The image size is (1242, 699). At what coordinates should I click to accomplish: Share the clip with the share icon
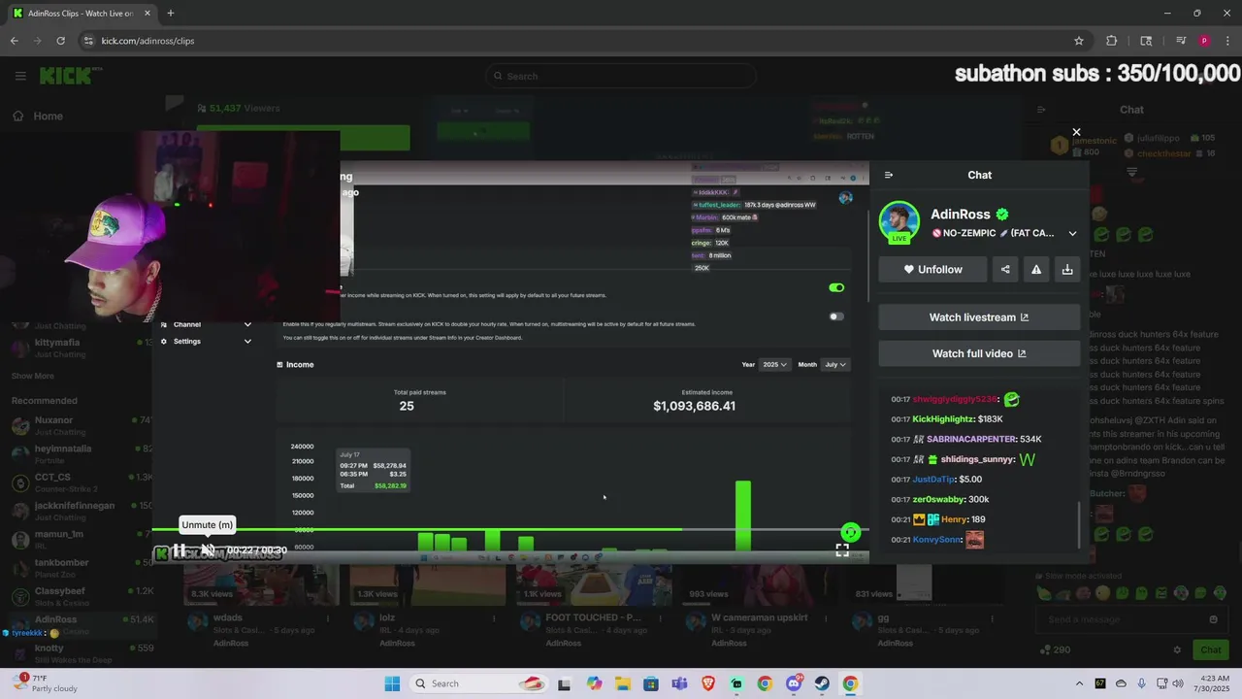(1005, 270)
